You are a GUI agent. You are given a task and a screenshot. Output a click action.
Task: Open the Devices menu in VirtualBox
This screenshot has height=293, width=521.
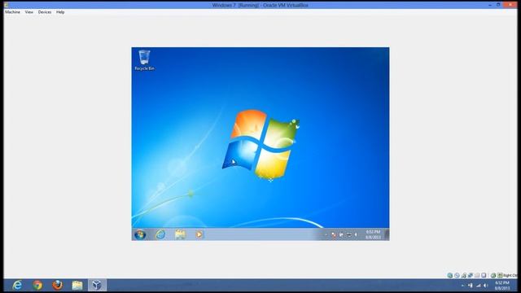tap(45, 12)
